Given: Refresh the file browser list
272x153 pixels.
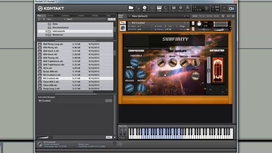Looking at the screenshot, I should (40, 19).
